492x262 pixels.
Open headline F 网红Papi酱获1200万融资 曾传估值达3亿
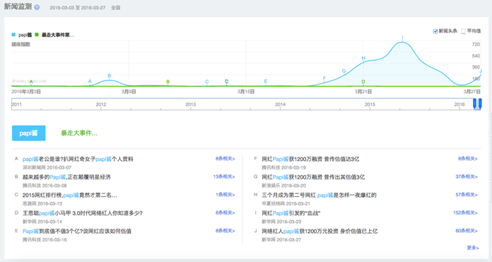tap(310, 159)
